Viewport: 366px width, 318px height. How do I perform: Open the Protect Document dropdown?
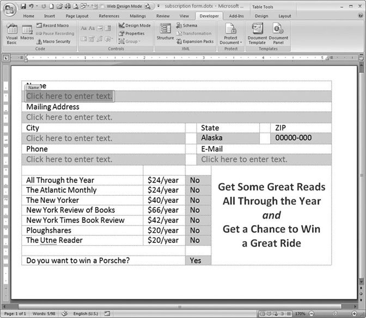(x=230, y=34)
